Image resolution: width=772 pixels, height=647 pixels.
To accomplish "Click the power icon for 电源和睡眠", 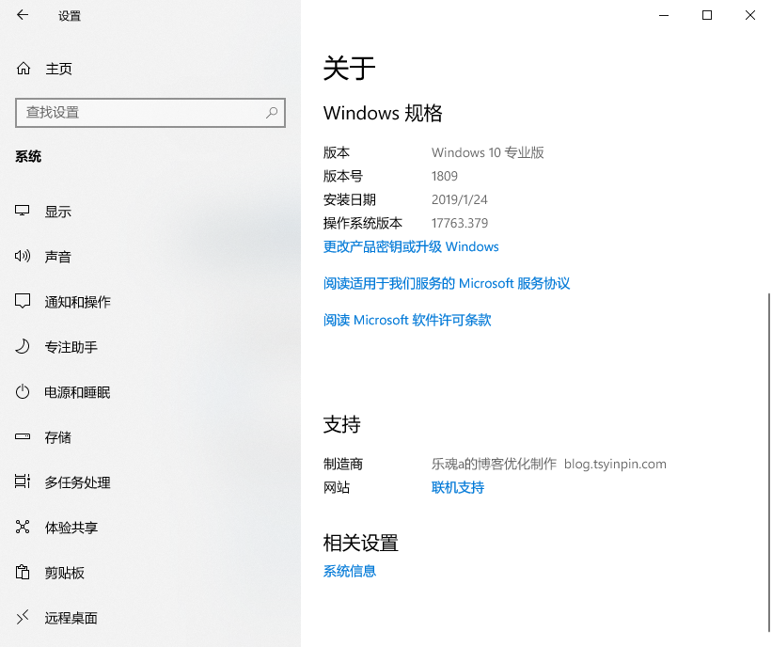I will 23,392.
